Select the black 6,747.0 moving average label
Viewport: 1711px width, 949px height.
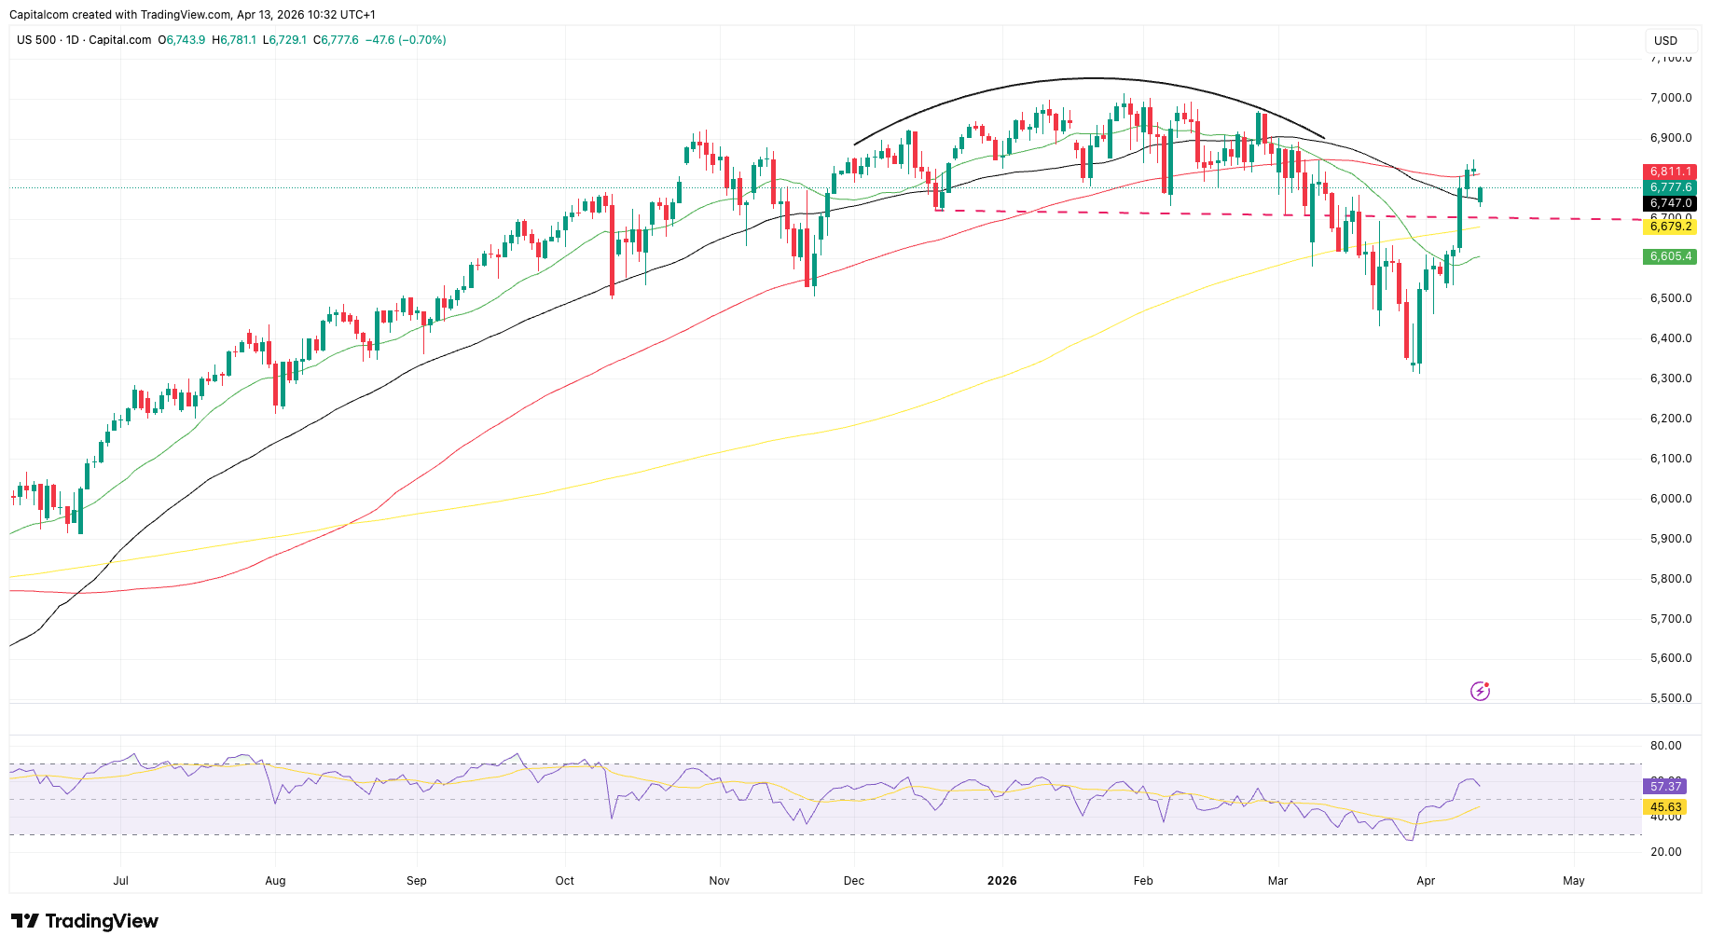pos(1669,203)
